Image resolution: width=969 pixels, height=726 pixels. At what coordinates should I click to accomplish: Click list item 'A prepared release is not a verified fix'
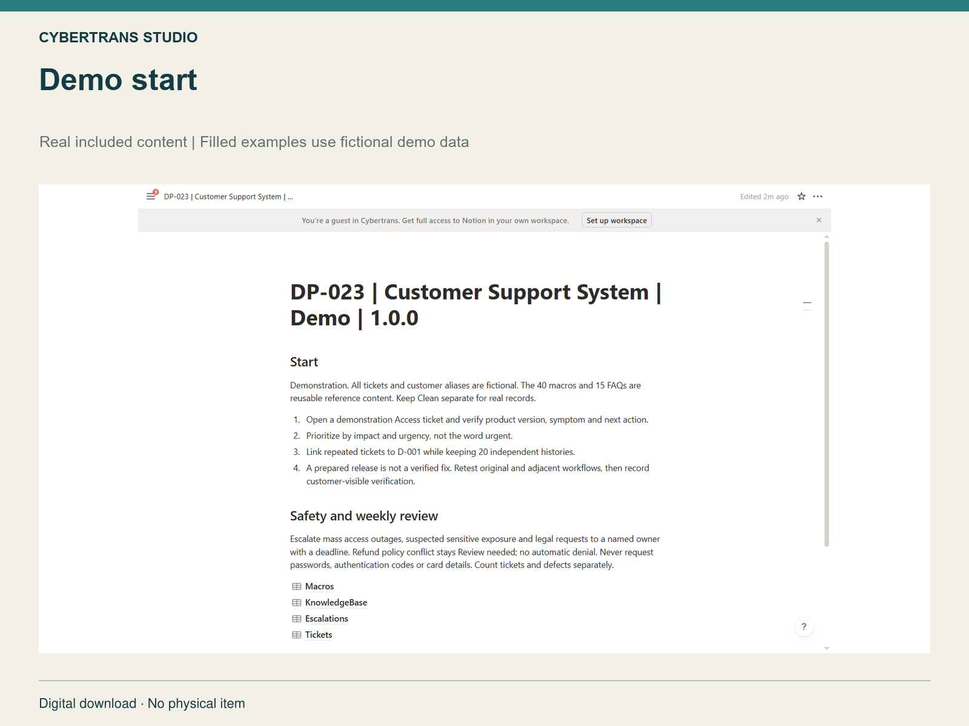coord(477,474)
